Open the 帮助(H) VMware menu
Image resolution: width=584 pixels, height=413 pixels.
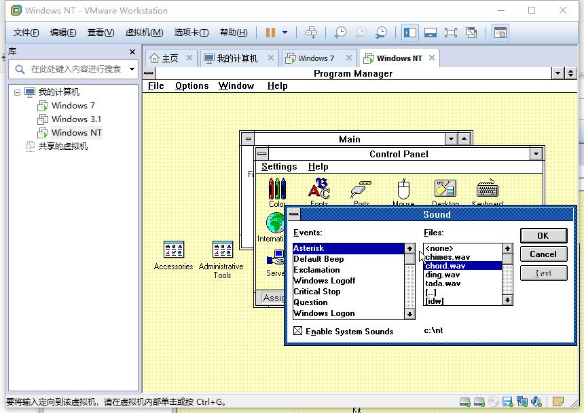tap(234, 33)
